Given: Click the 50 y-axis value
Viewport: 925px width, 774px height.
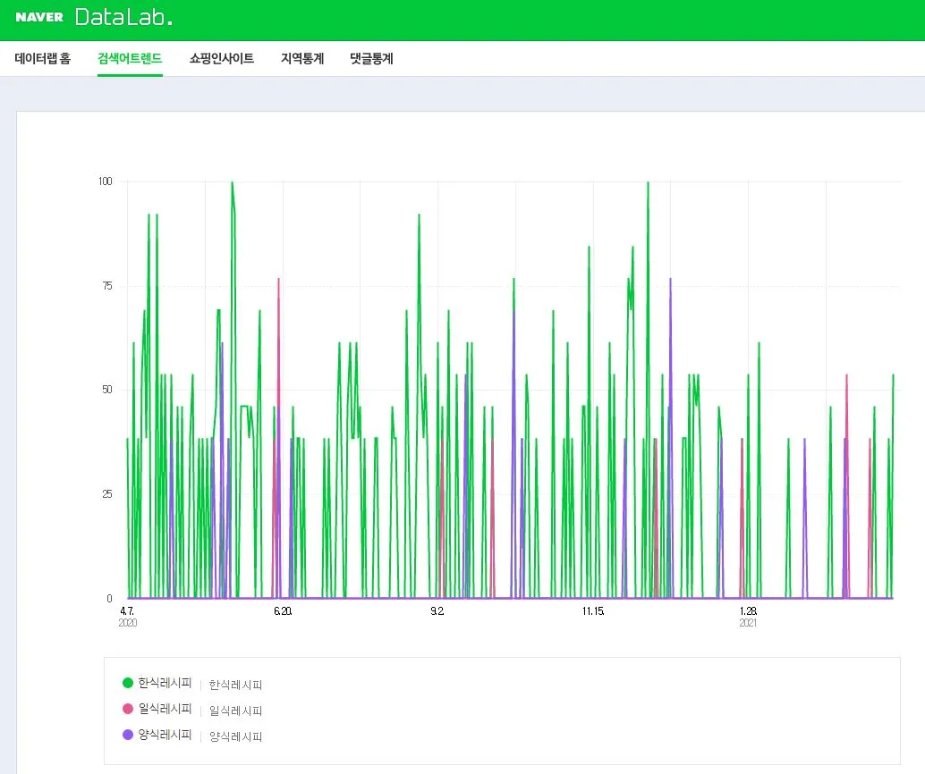Looking at the screenshot, I should [x=106, y=390].
